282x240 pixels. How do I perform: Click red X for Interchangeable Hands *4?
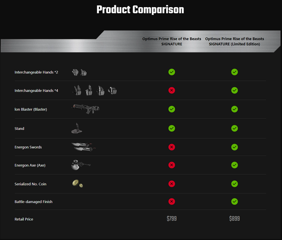coord(172,90)
